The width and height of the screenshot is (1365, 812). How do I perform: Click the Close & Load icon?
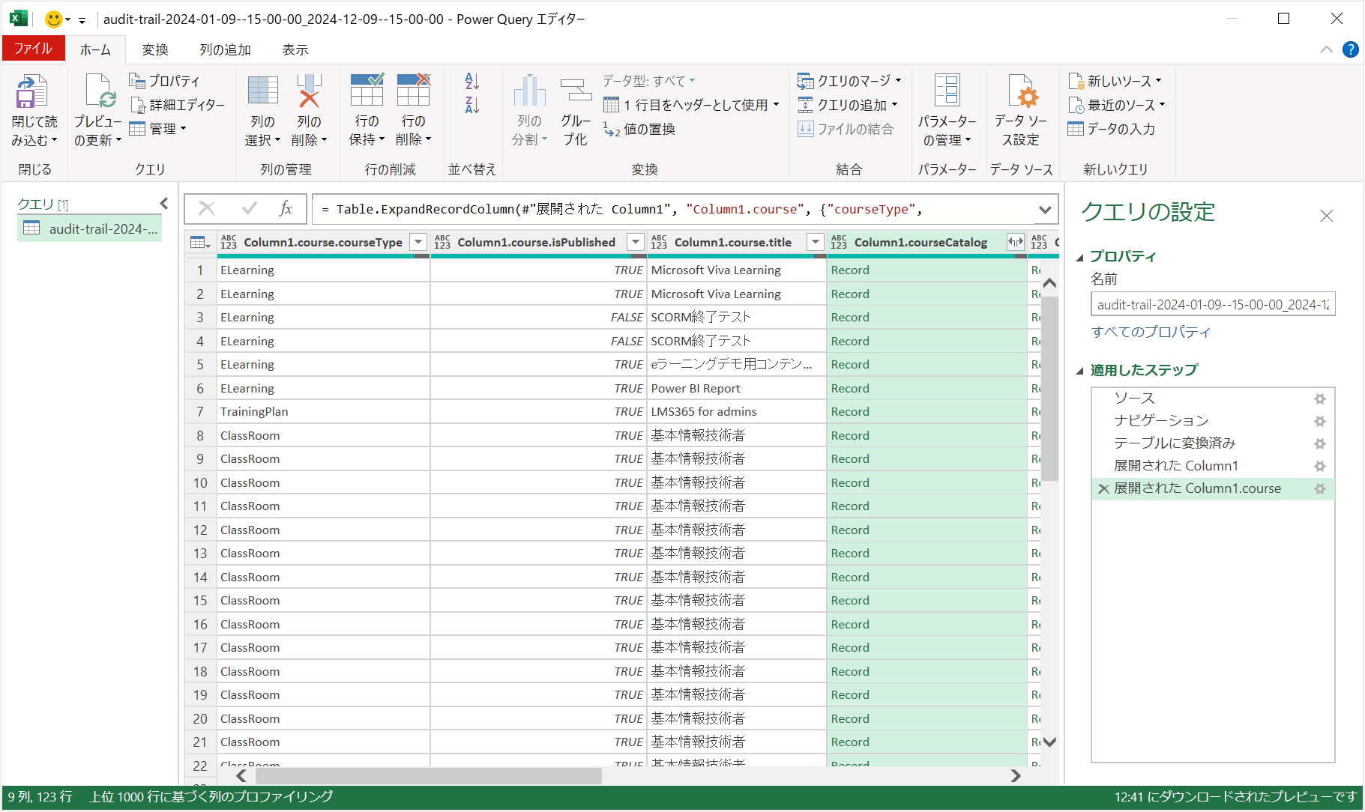pos(31,92)
